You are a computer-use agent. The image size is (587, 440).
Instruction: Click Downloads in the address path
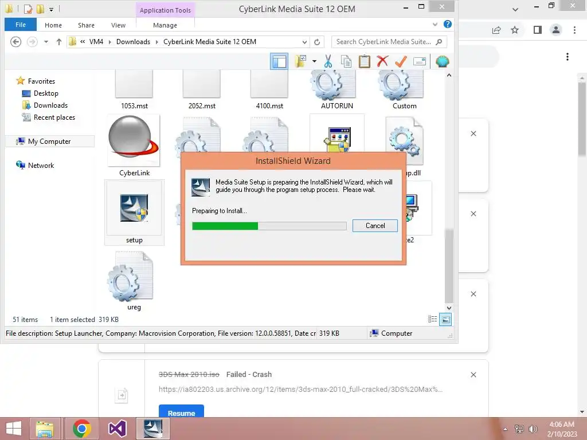pyautogui.click(x=133, y=42)
